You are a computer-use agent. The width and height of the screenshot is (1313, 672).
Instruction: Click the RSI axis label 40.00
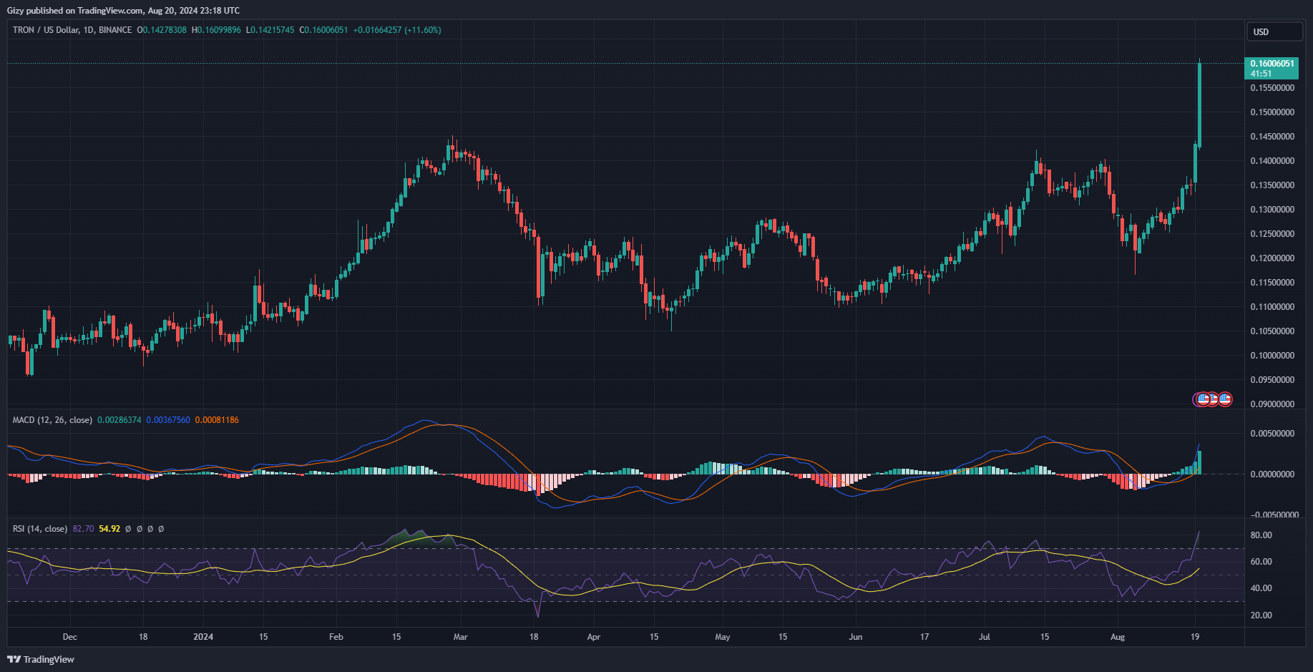point(1261,588)
